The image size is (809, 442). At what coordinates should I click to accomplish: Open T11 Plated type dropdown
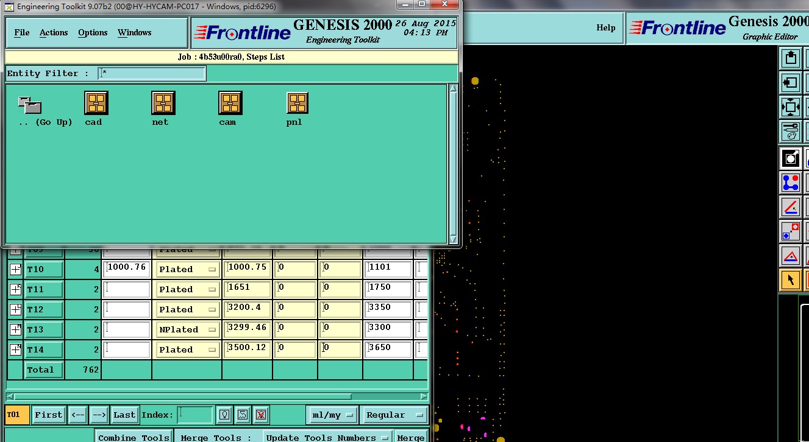(187, 289)
